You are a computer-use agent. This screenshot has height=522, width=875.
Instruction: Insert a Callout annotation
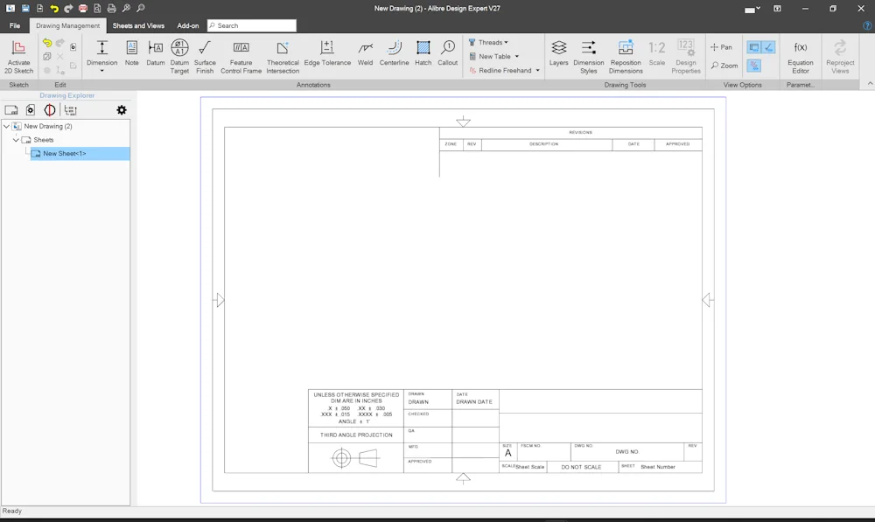click(447, 53)
